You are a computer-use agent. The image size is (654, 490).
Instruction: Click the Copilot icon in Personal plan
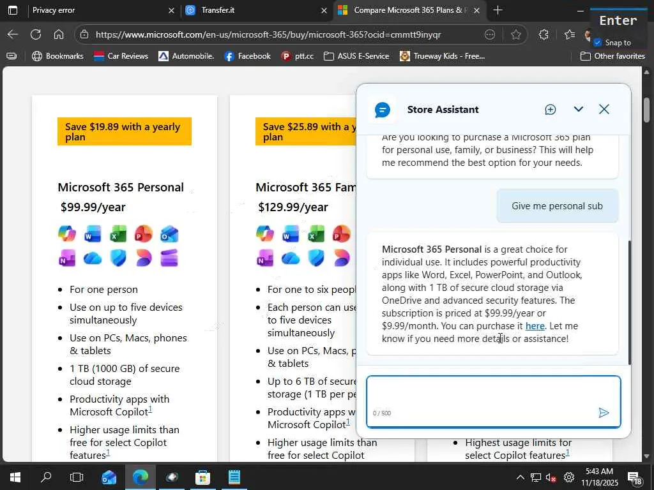67,234
